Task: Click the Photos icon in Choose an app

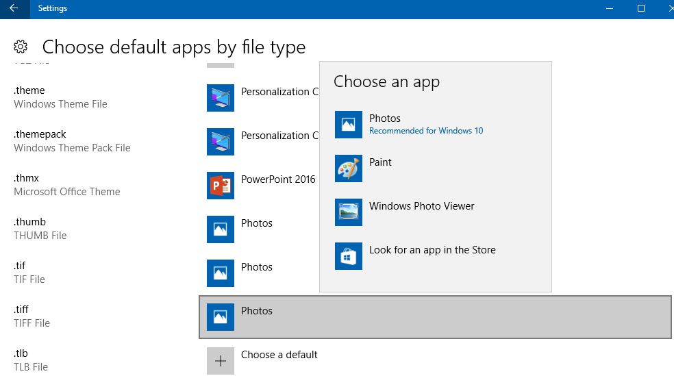Action: [x=349, y=125]
